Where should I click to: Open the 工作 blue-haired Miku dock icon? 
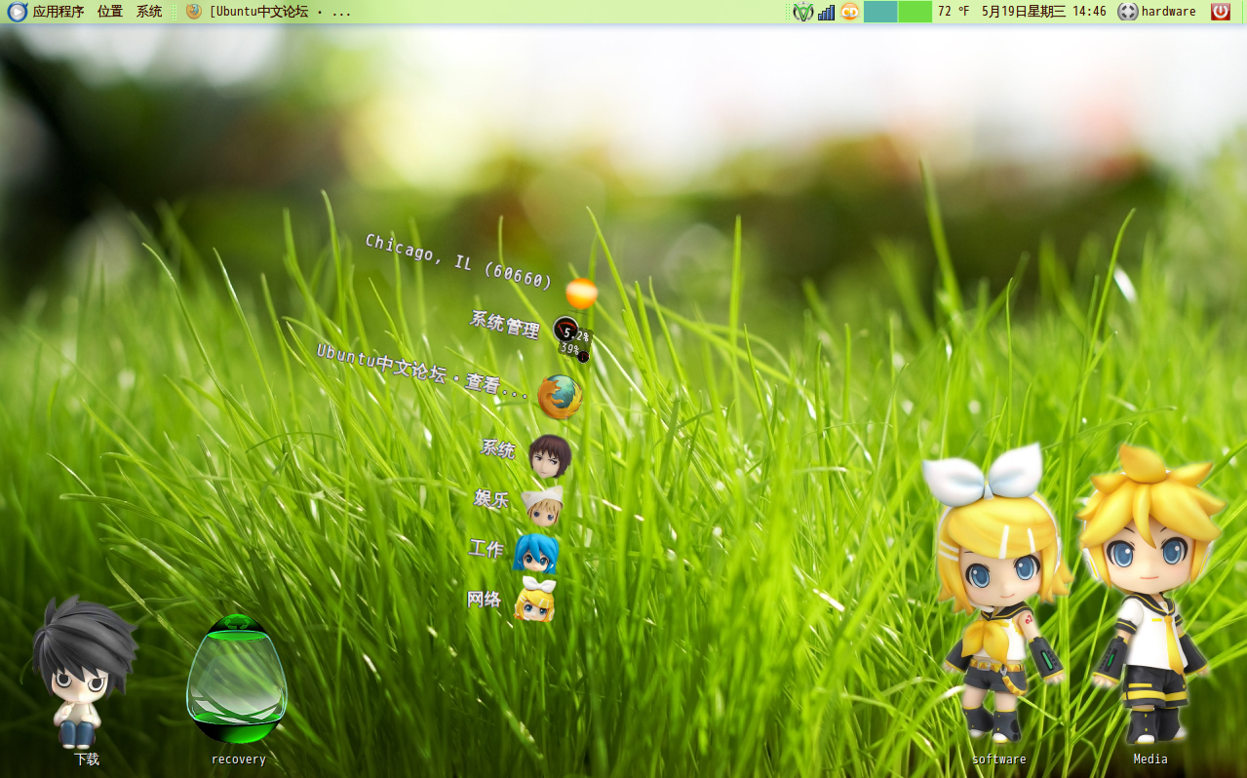pyautogui.click(x=535, y=554)
